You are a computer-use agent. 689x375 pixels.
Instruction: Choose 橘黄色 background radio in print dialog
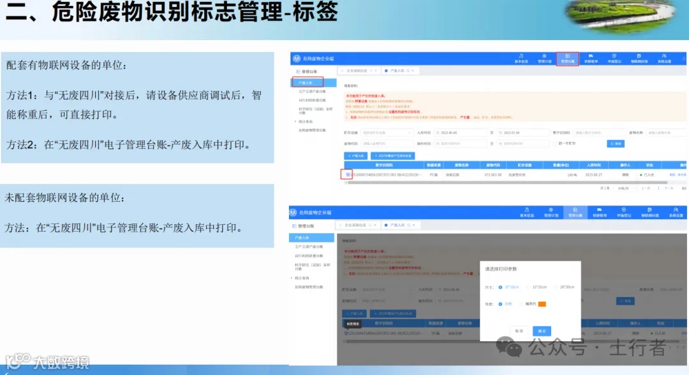pos(521,304)
